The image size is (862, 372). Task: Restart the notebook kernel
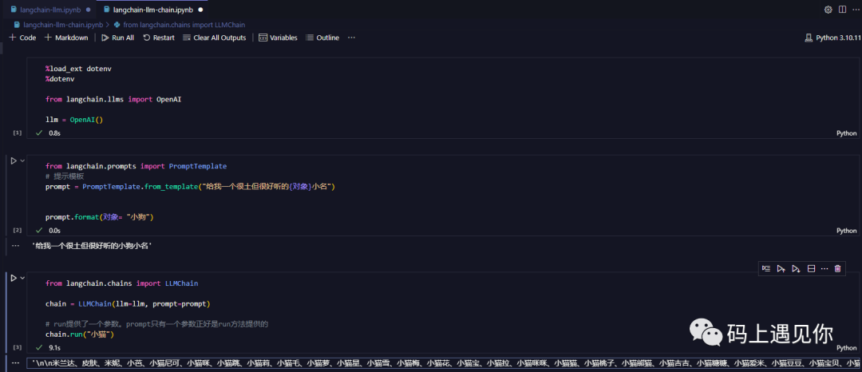pos(159,38)
